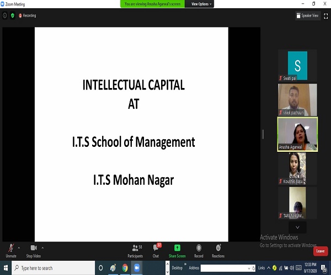Viewport: 331px width, 275px height.
Task: Open Windows Start menu
Action: pyautogui.click(x=6, y=268)
